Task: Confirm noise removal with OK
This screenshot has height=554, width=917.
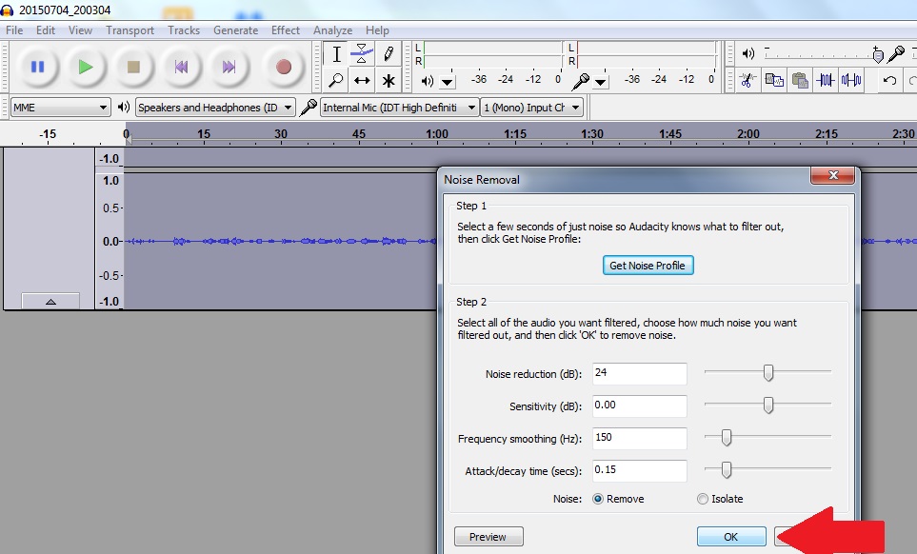Action: (x=731, y=537)
